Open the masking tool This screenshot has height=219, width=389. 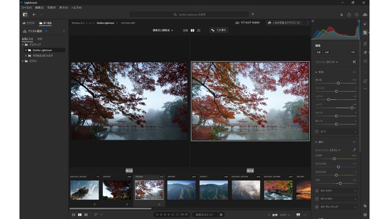365,61
